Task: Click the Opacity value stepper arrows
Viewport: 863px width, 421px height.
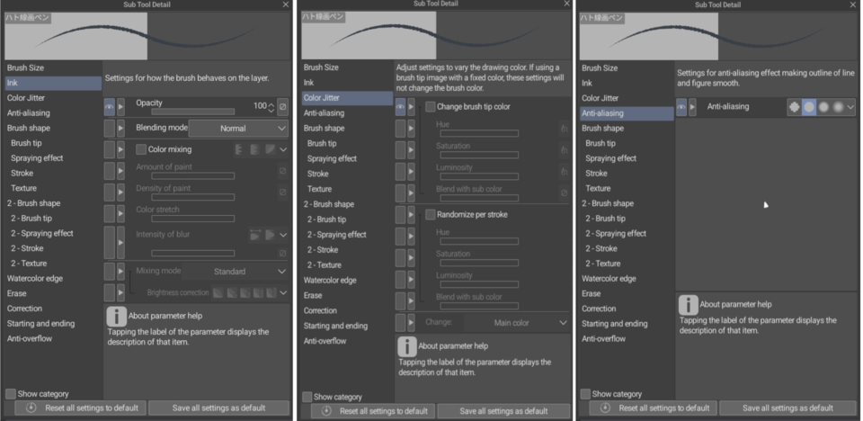Action: [x=271, y=107]
